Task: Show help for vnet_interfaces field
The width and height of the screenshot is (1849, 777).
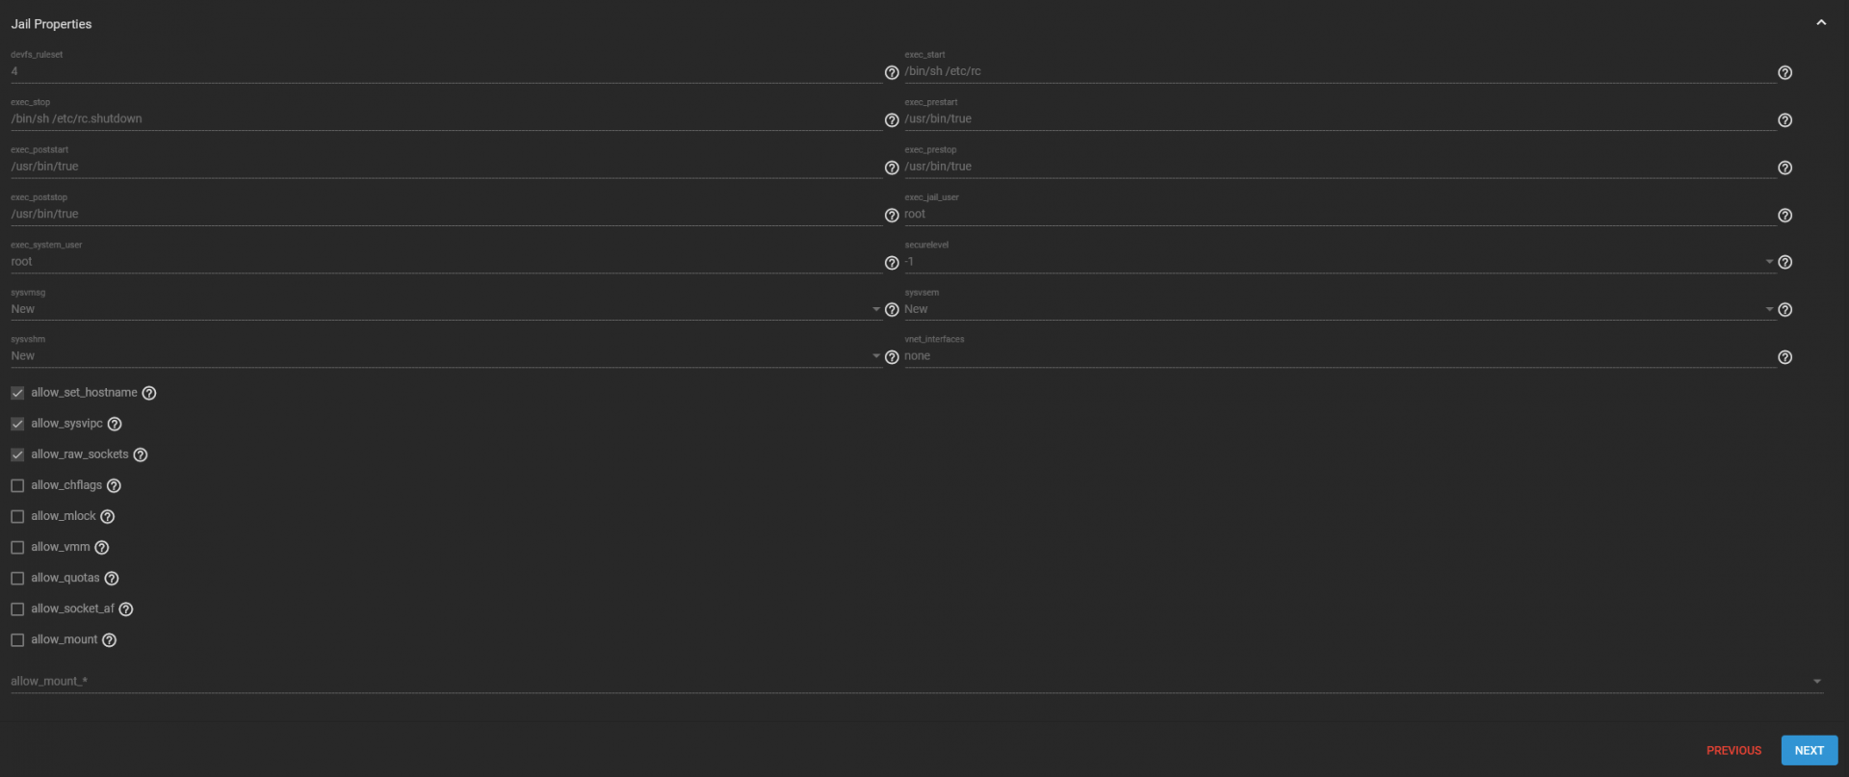Action: 1784,357
